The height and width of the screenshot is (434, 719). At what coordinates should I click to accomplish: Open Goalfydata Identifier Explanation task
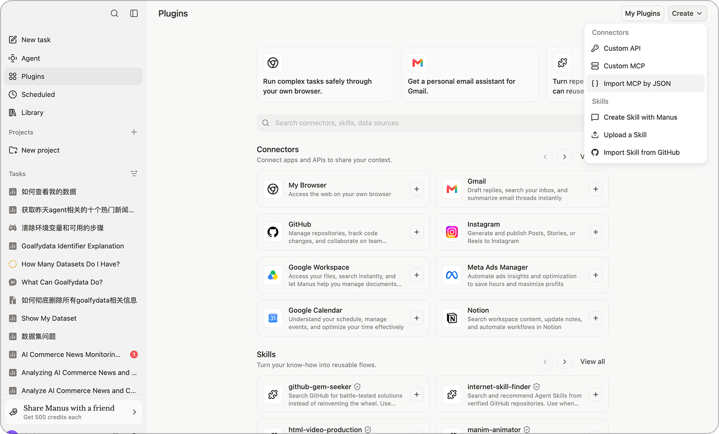click(x=73, y=246)
